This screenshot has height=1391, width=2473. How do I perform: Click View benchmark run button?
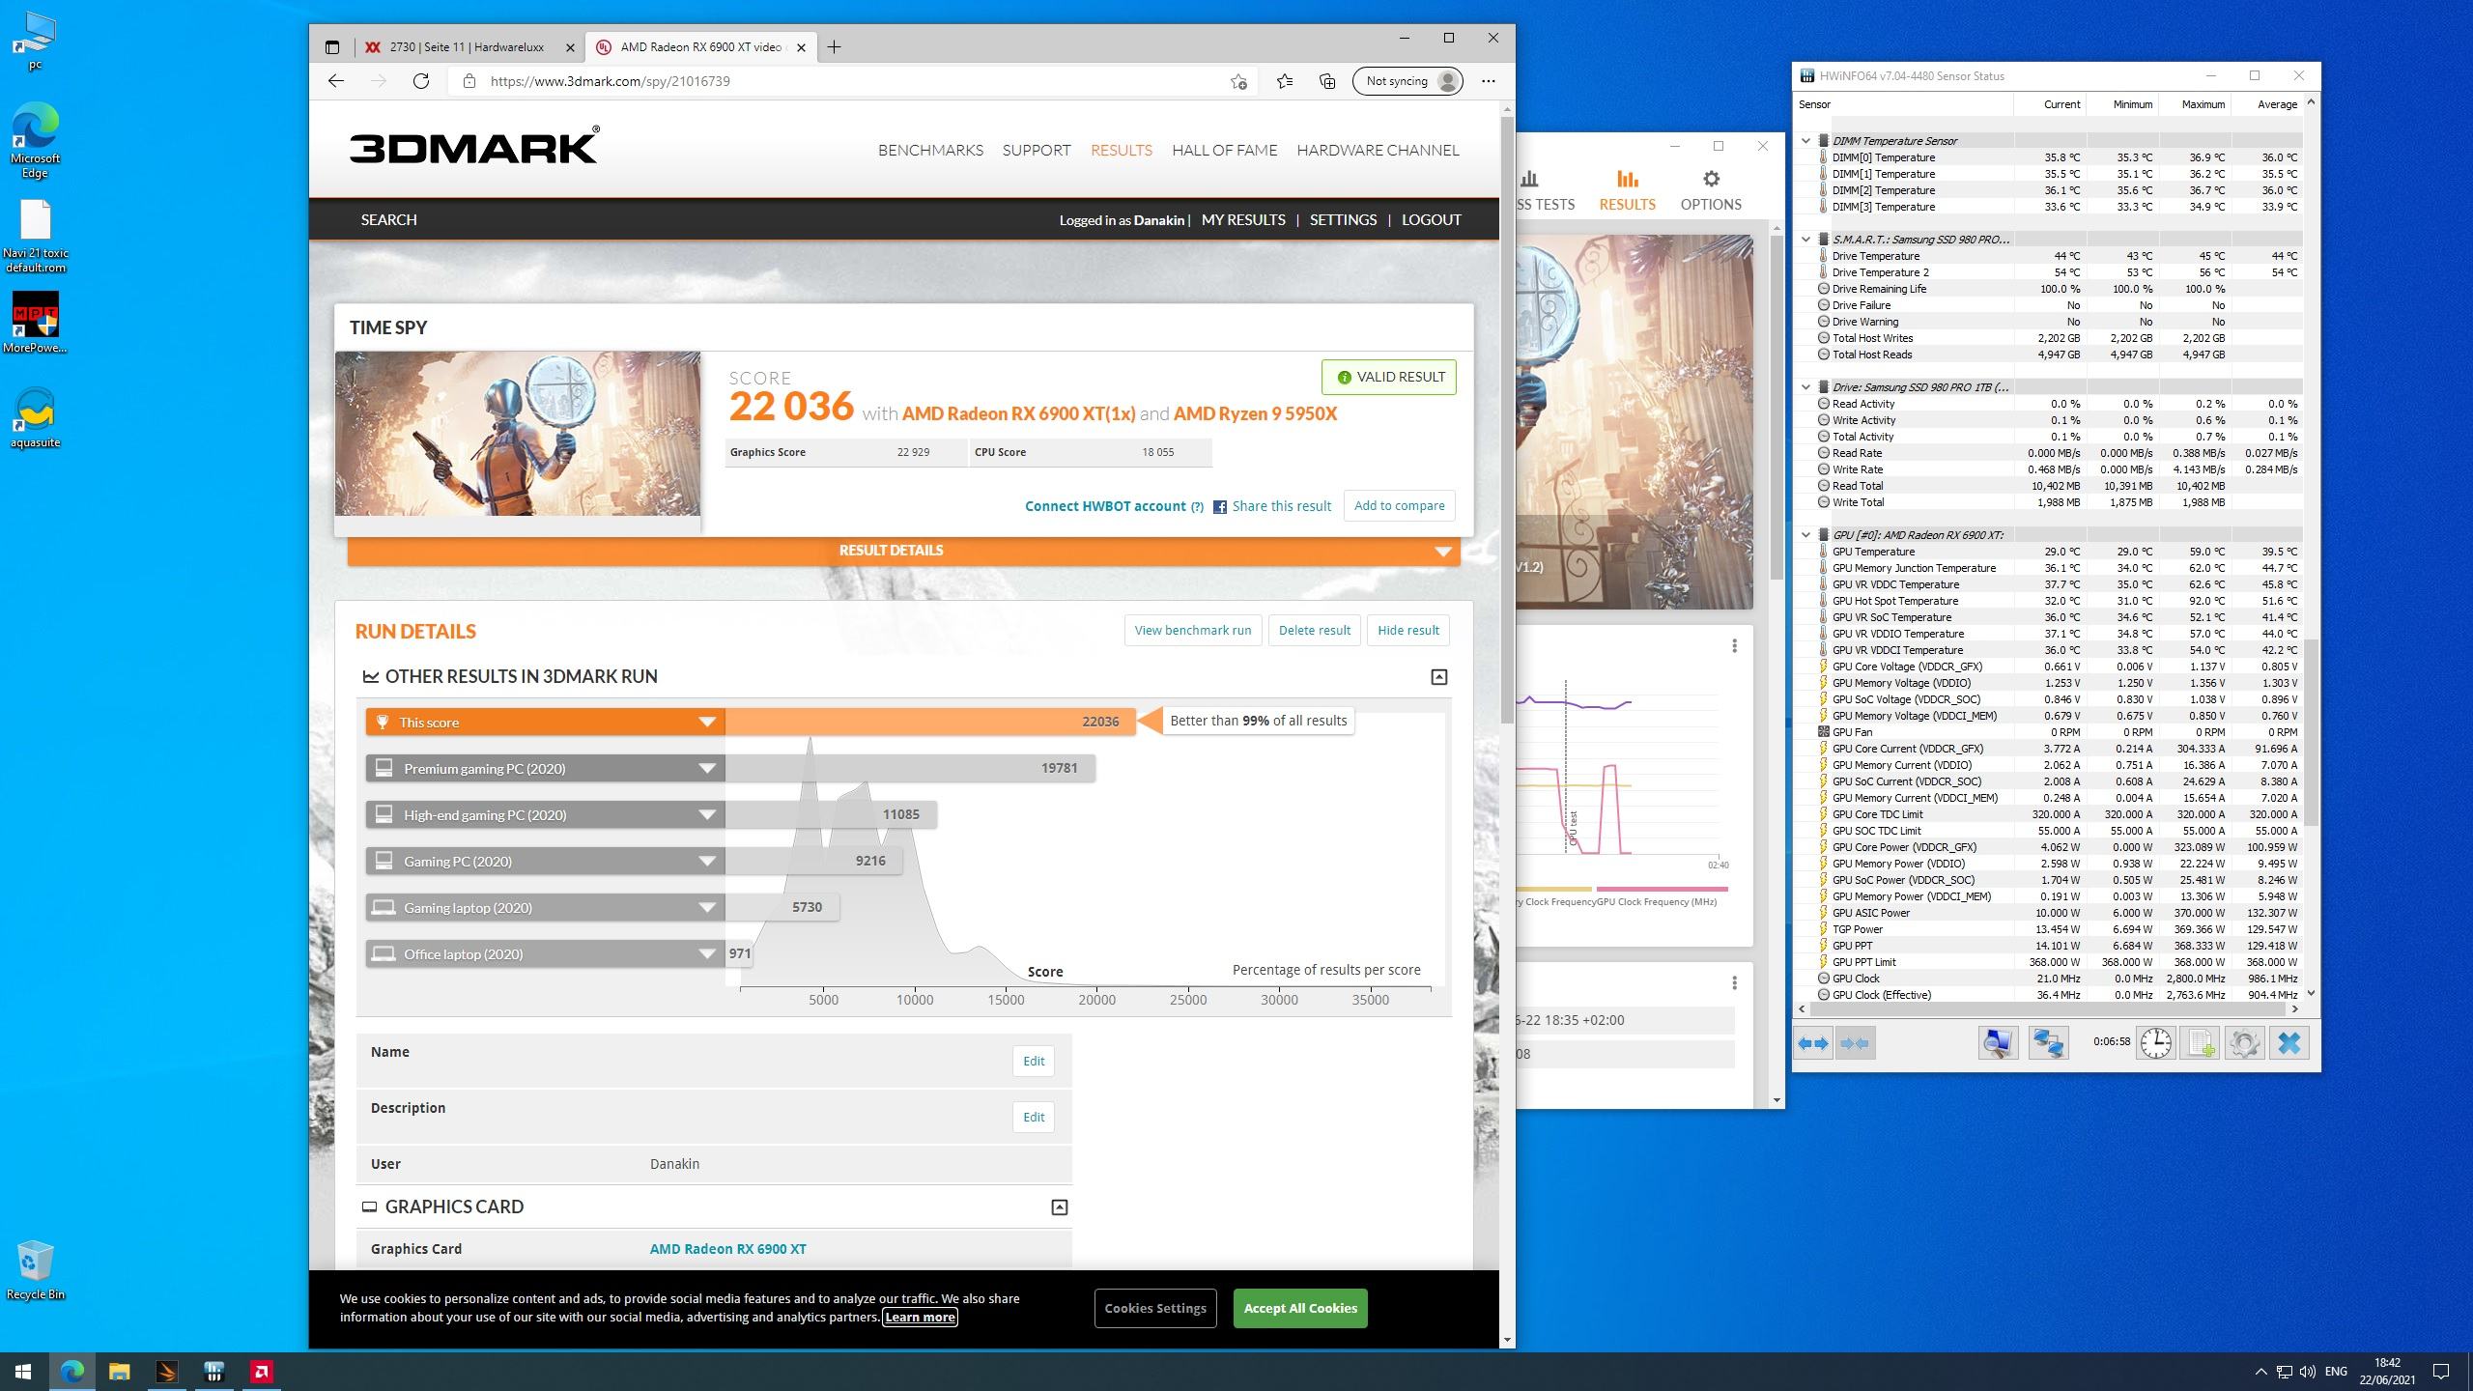point(1193,631)
